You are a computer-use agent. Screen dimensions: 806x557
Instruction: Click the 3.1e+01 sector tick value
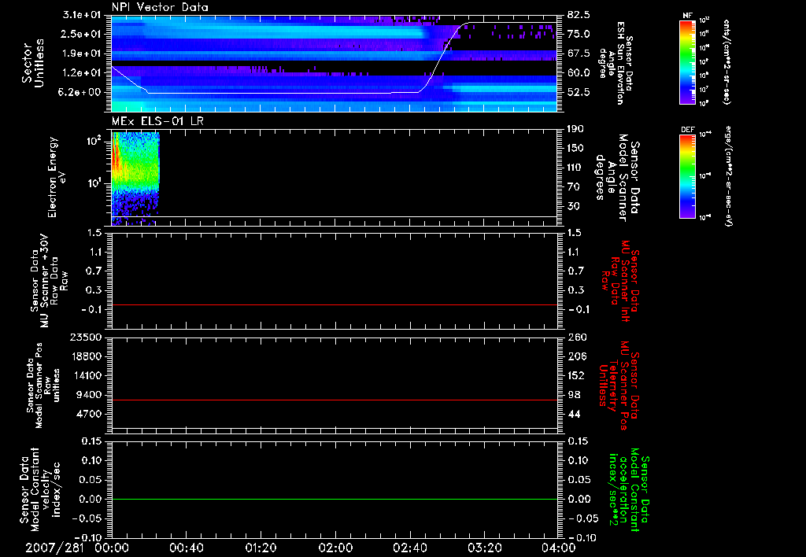point(80,15)
